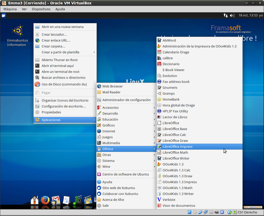Open the Dispositivos menu in VirtualBox
Viewport: 264px width, 216px height.
coord(41,9)
